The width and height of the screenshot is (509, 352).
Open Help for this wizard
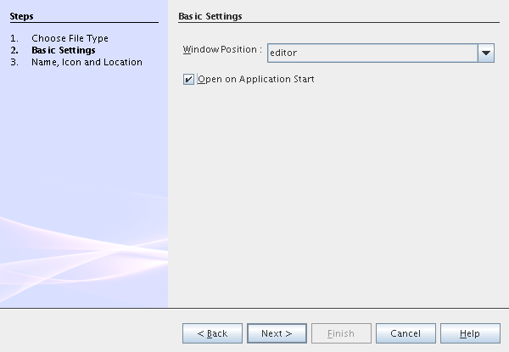point(470,333)
